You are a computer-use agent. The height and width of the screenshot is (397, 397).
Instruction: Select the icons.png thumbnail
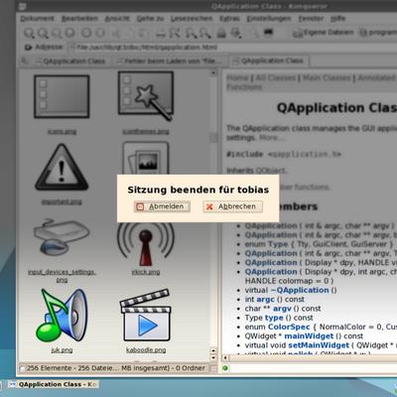click(62, 96)
